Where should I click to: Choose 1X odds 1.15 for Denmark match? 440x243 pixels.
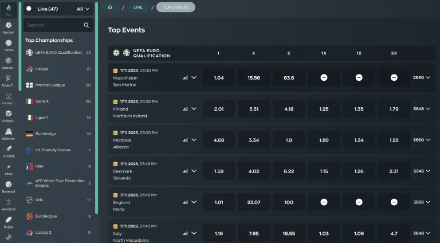324,171
